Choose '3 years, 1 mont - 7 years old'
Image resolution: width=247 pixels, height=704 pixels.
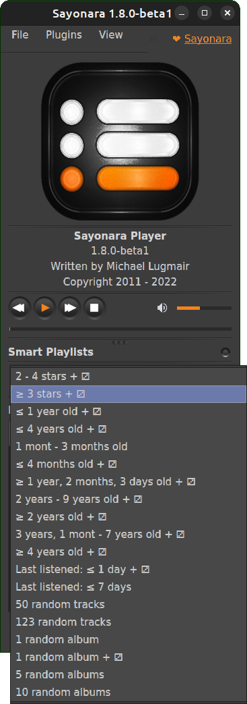click(x=129, y=534)
